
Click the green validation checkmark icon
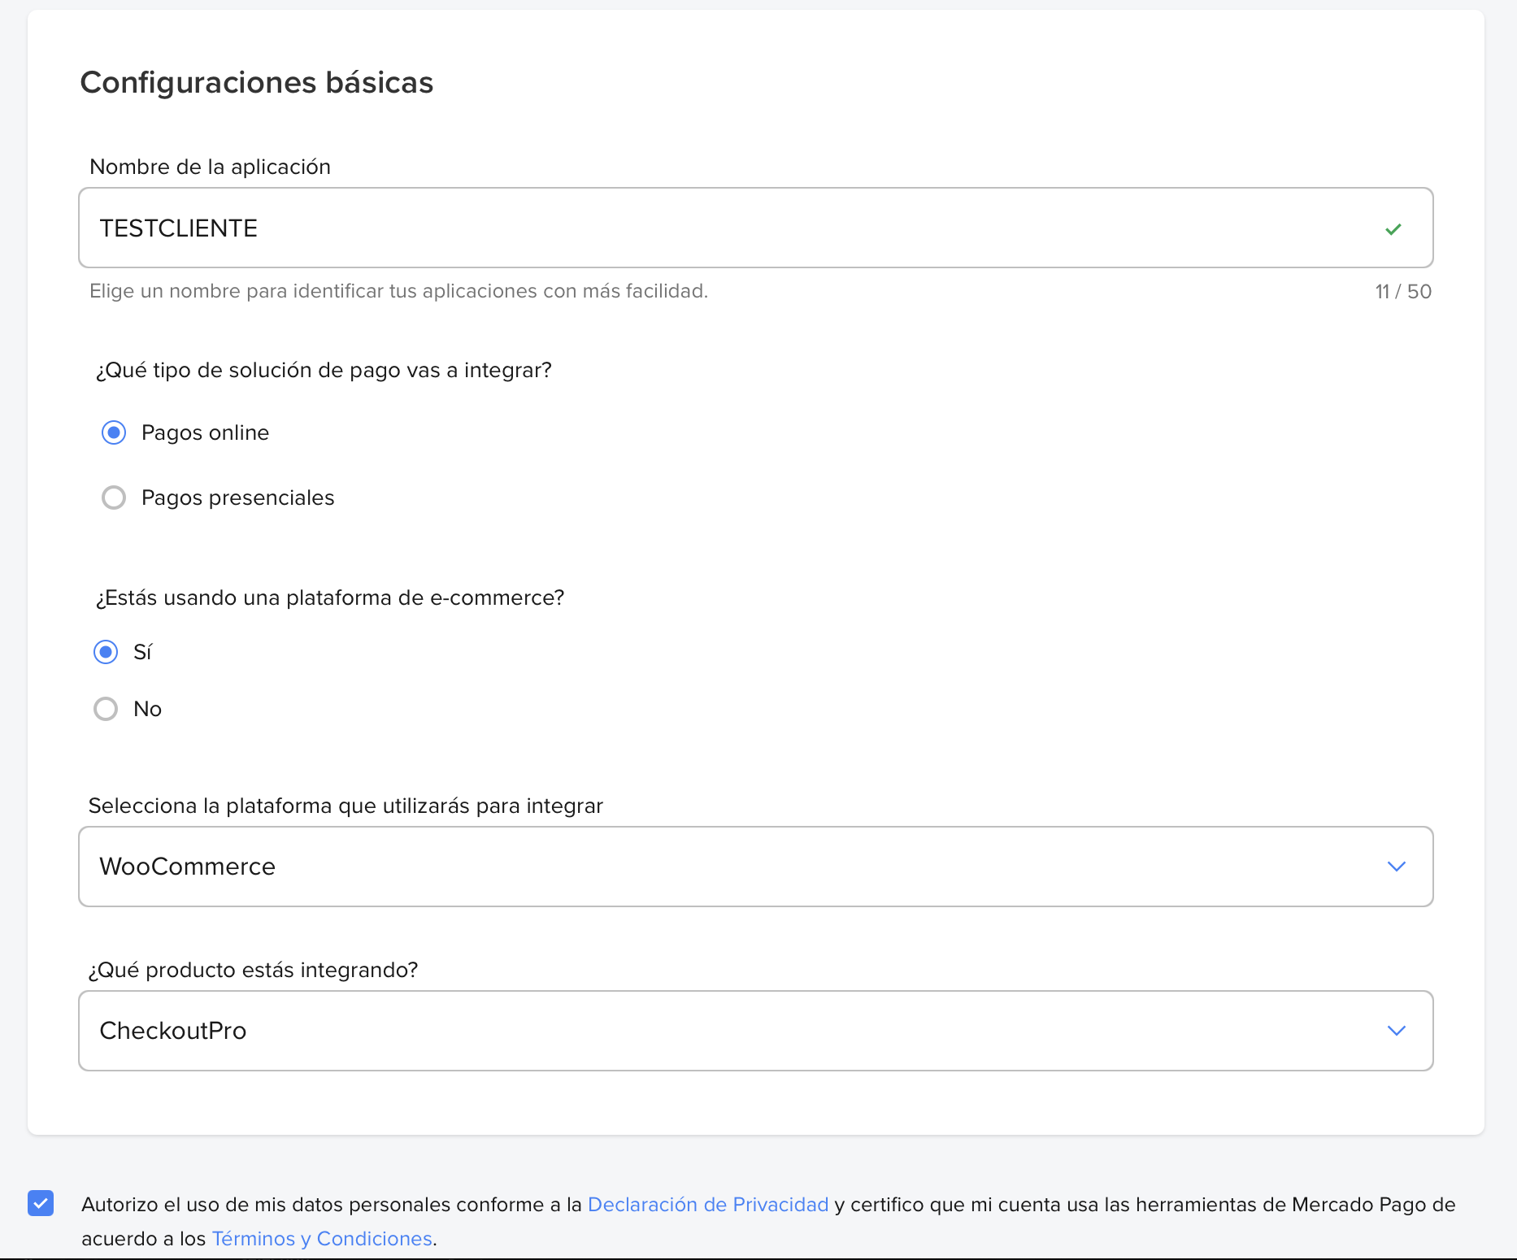tap(1393, 229)
